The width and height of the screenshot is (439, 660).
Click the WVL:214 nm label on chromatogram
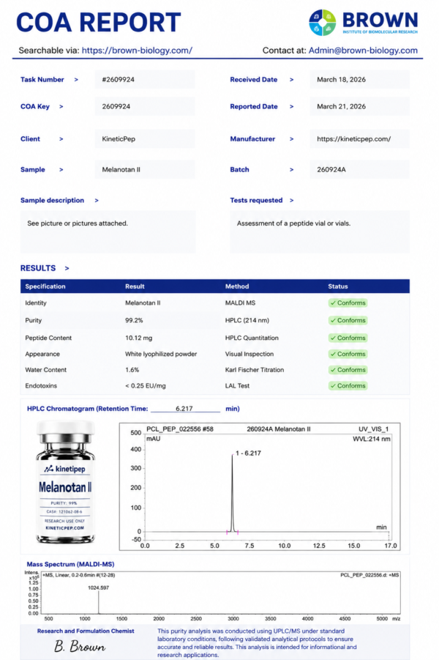(371, 439)
